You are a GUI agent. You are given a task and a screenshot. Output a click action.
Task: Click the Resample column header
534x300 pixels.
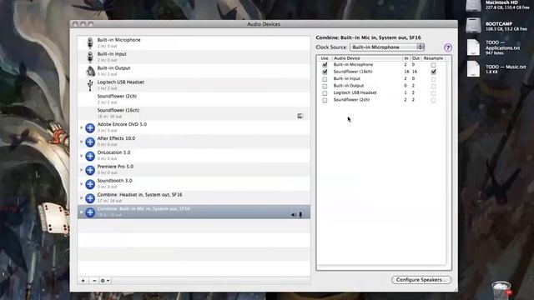point(433,58)
